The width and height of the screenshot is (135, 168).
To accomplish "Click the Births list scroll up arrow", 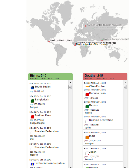I will pyautogui.click(x=70, y=83).
